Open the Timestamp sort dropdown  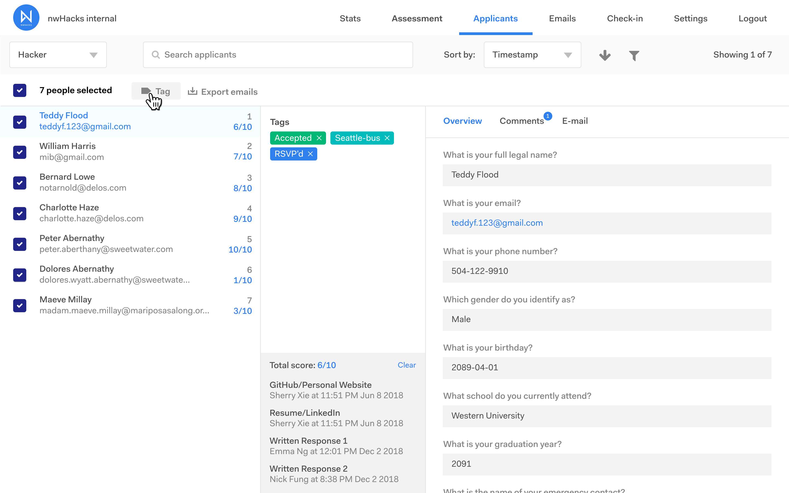(532, 55)
